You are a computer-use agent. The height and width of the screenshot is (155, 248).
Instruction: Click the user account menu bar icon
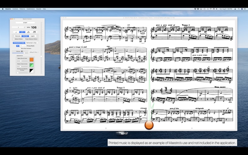click(235, 9)
